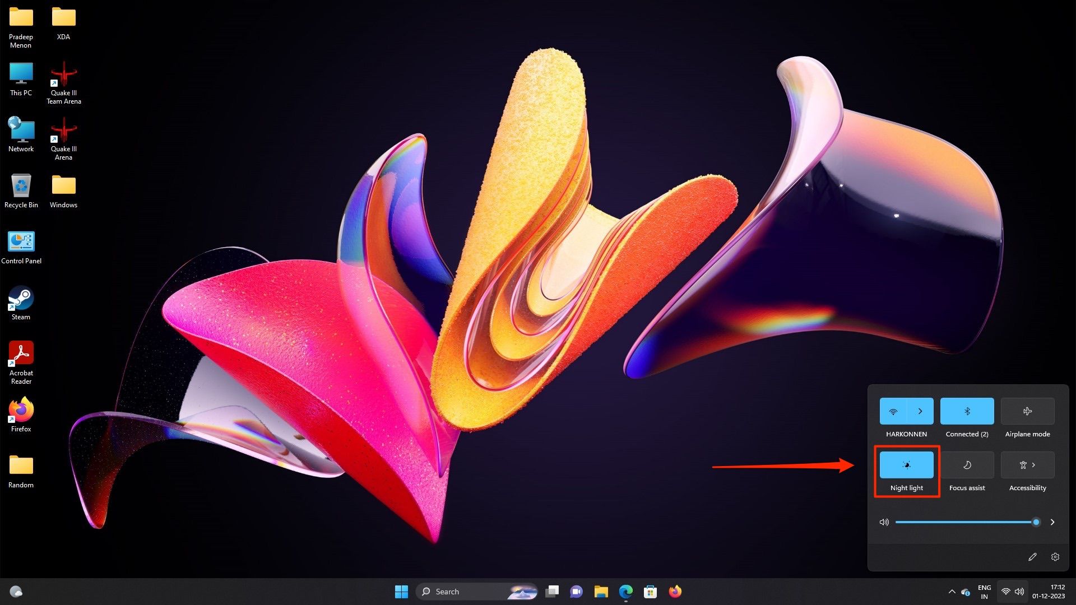Screen dimensions: 1076x605
Task: Open Settings via the gear icon
Action: [x=1055, y=556]
